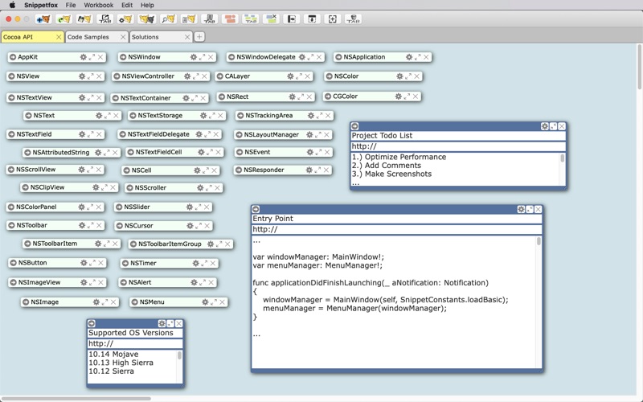643x402 pixels.
Task: Click the workbook horizontal scrollbar at bottom
Action: tap(76, 398)
